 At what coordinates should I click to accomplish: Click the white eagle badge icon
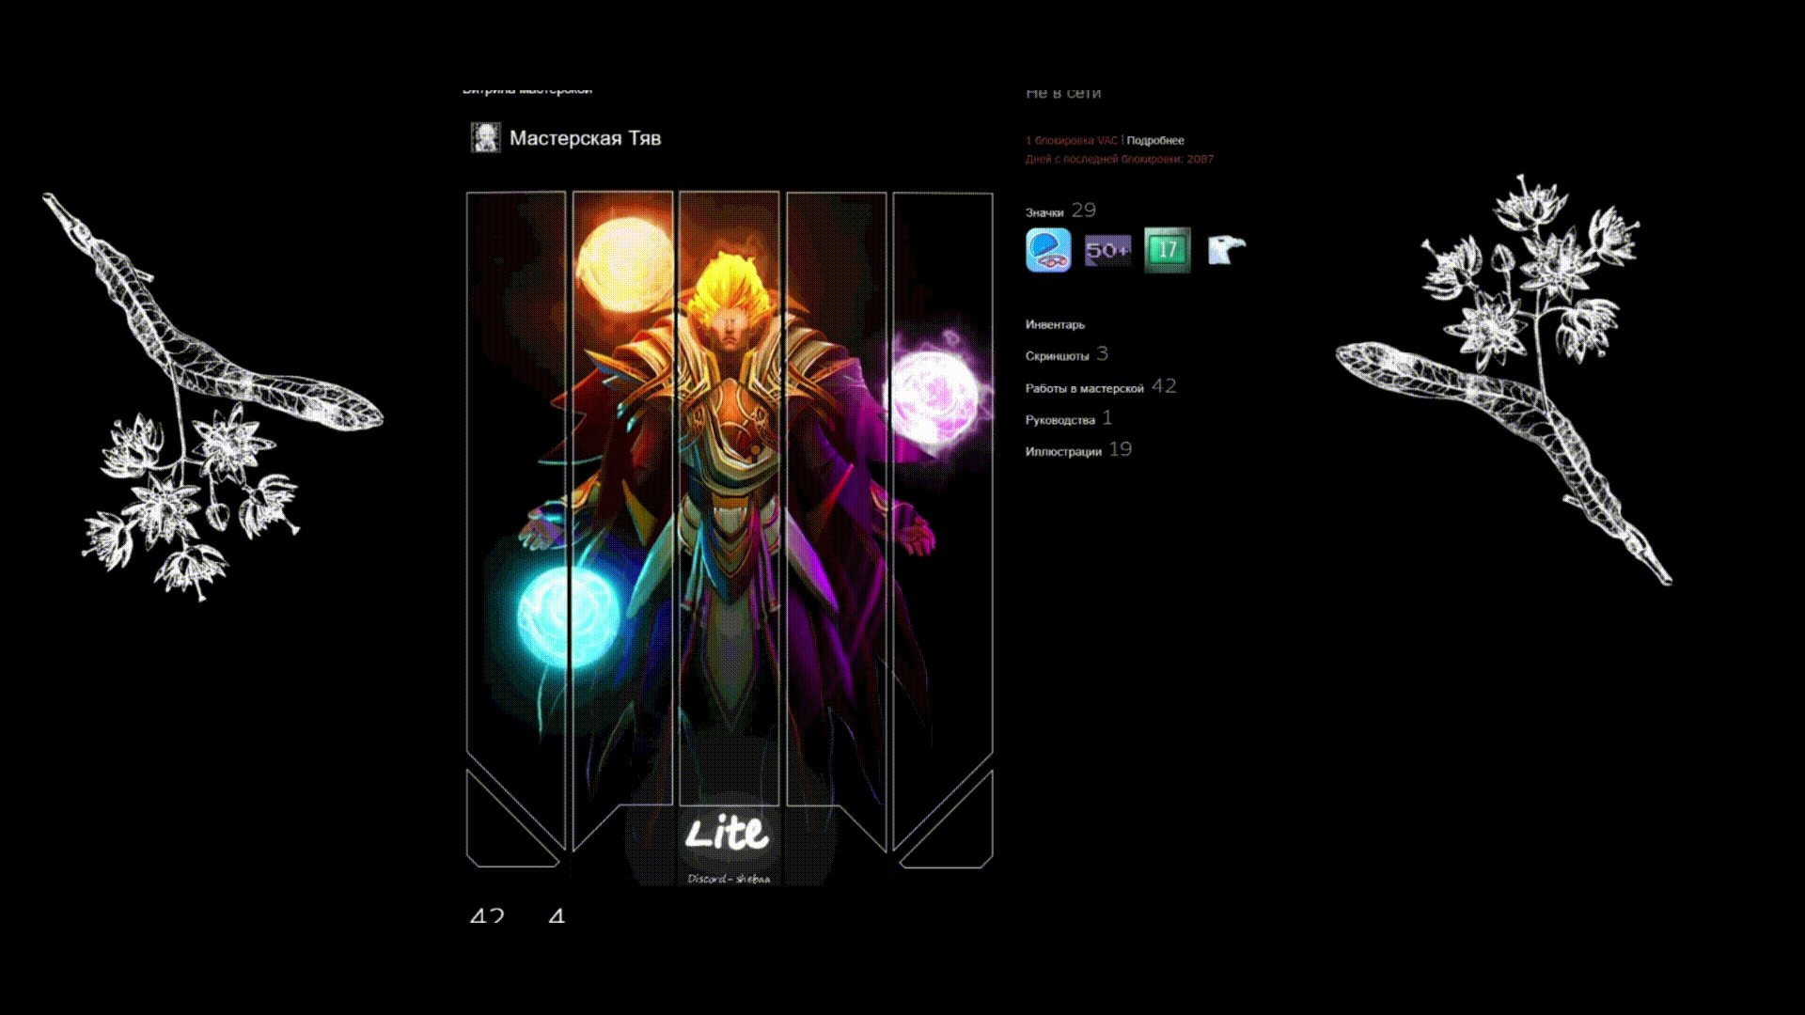pyautogui.click(x=1226, y=250)
